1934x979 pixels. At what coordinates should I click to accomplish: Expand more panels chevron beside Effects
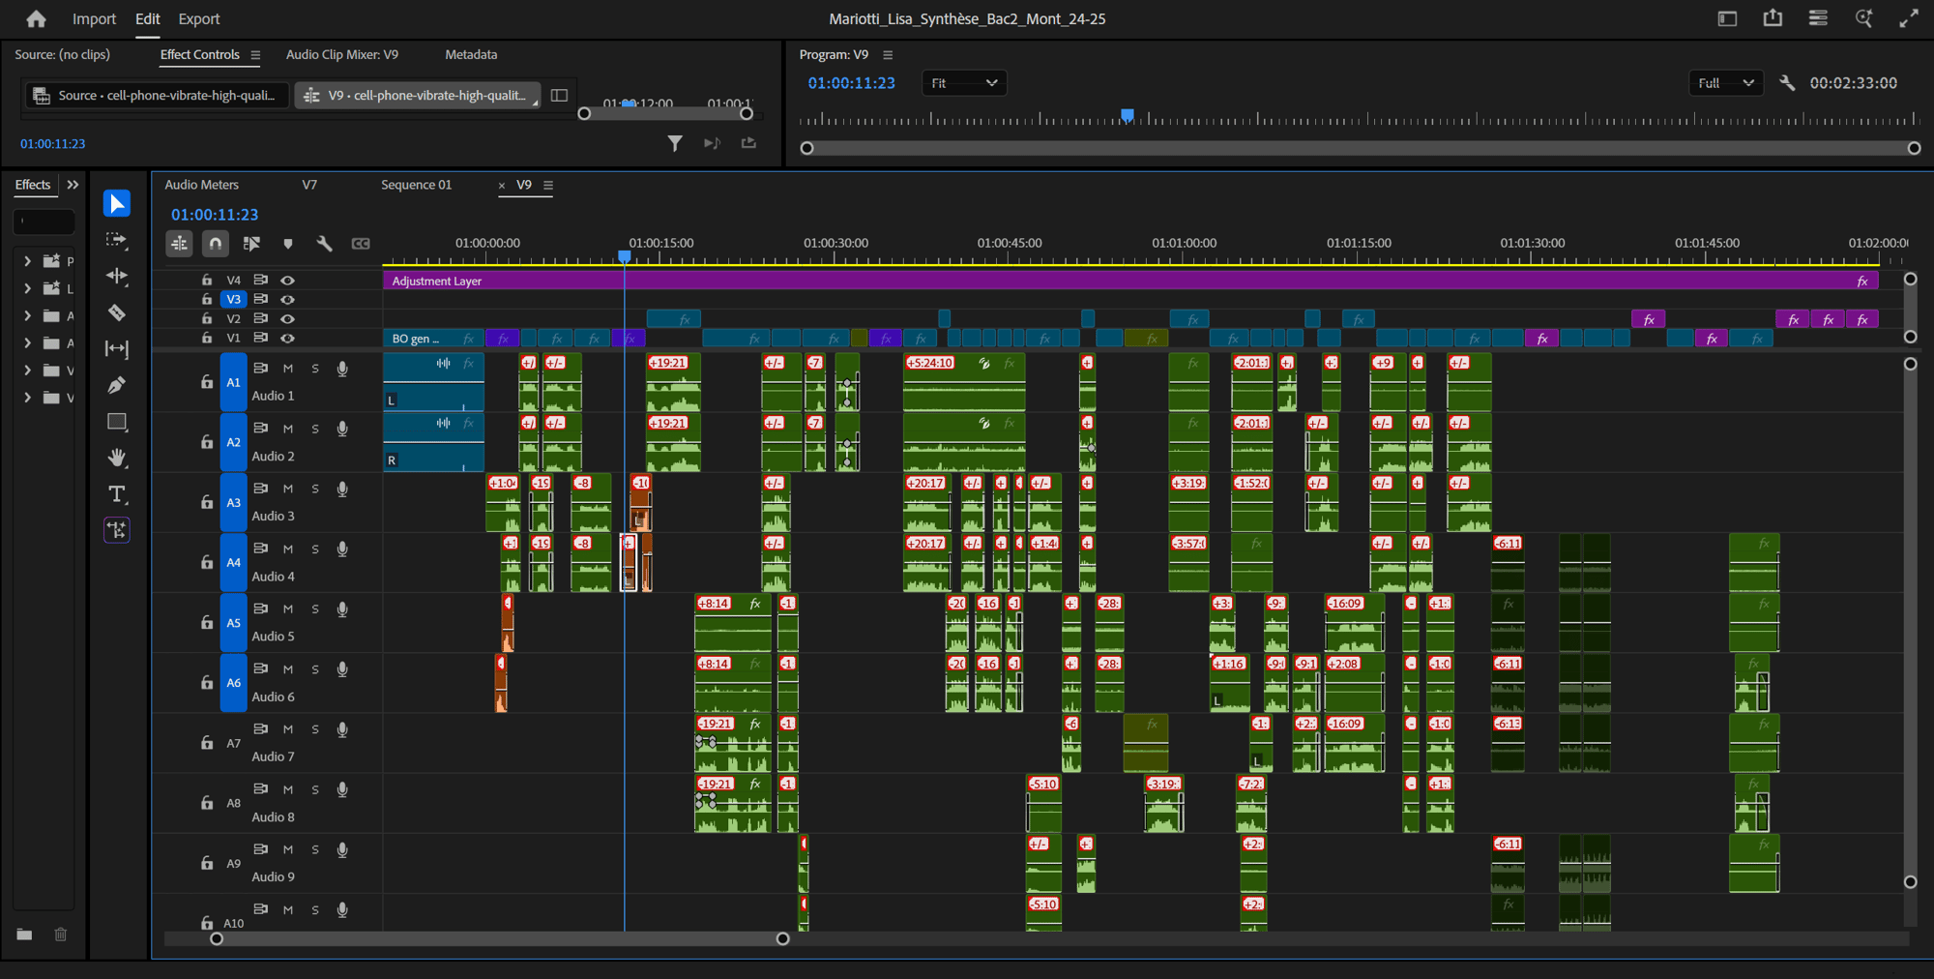click(x=73, y=185)
